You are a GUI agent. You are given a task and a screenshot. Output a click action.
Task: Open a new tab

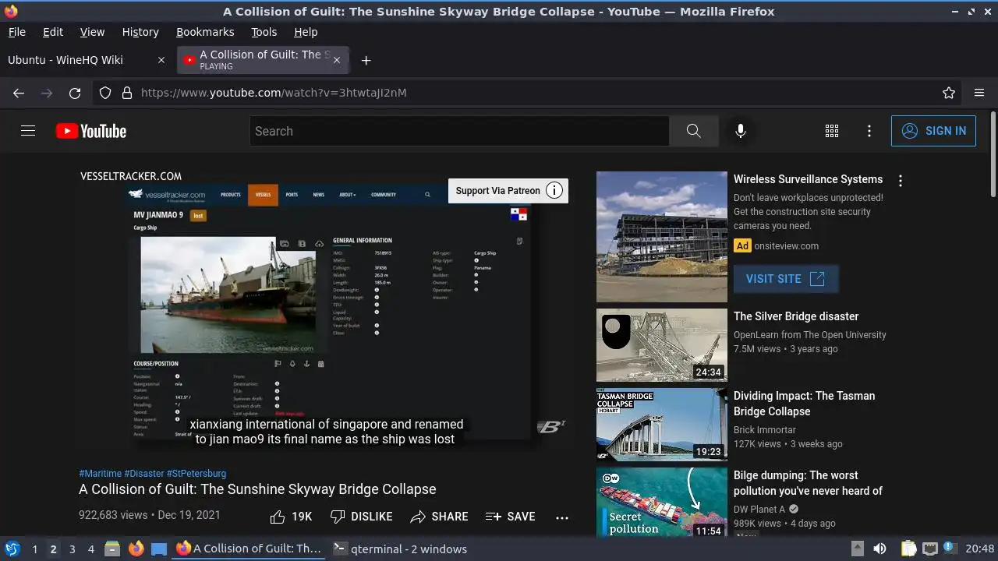click(x=366, y=60)
